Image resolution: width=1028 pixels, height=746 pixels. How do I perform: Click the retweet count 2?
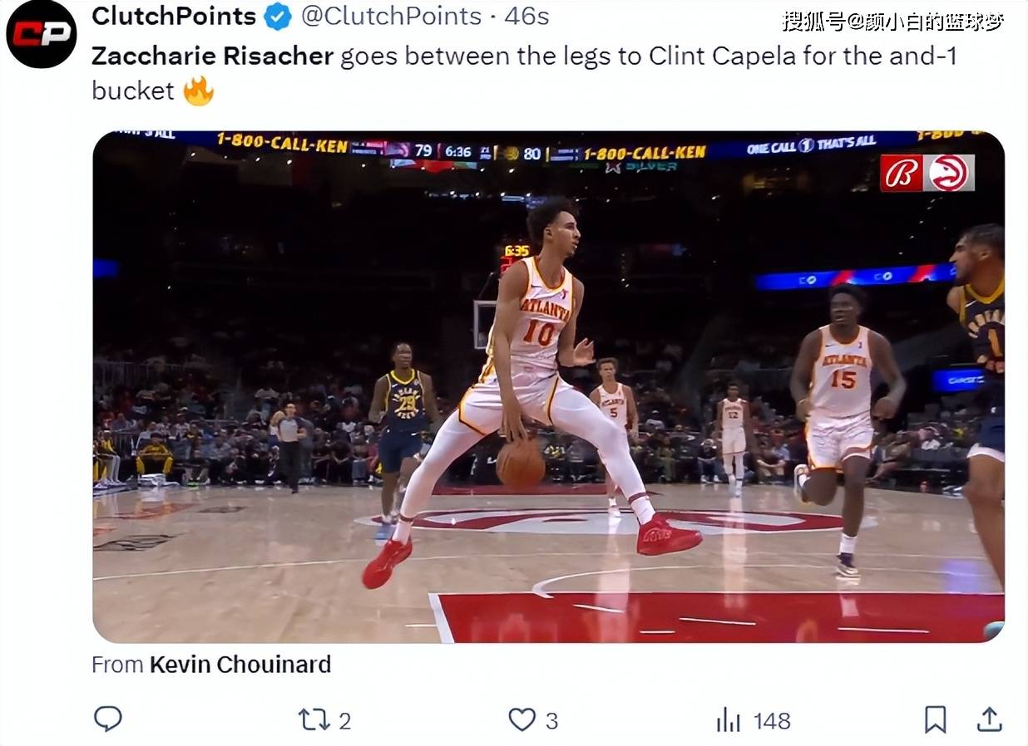344,721
